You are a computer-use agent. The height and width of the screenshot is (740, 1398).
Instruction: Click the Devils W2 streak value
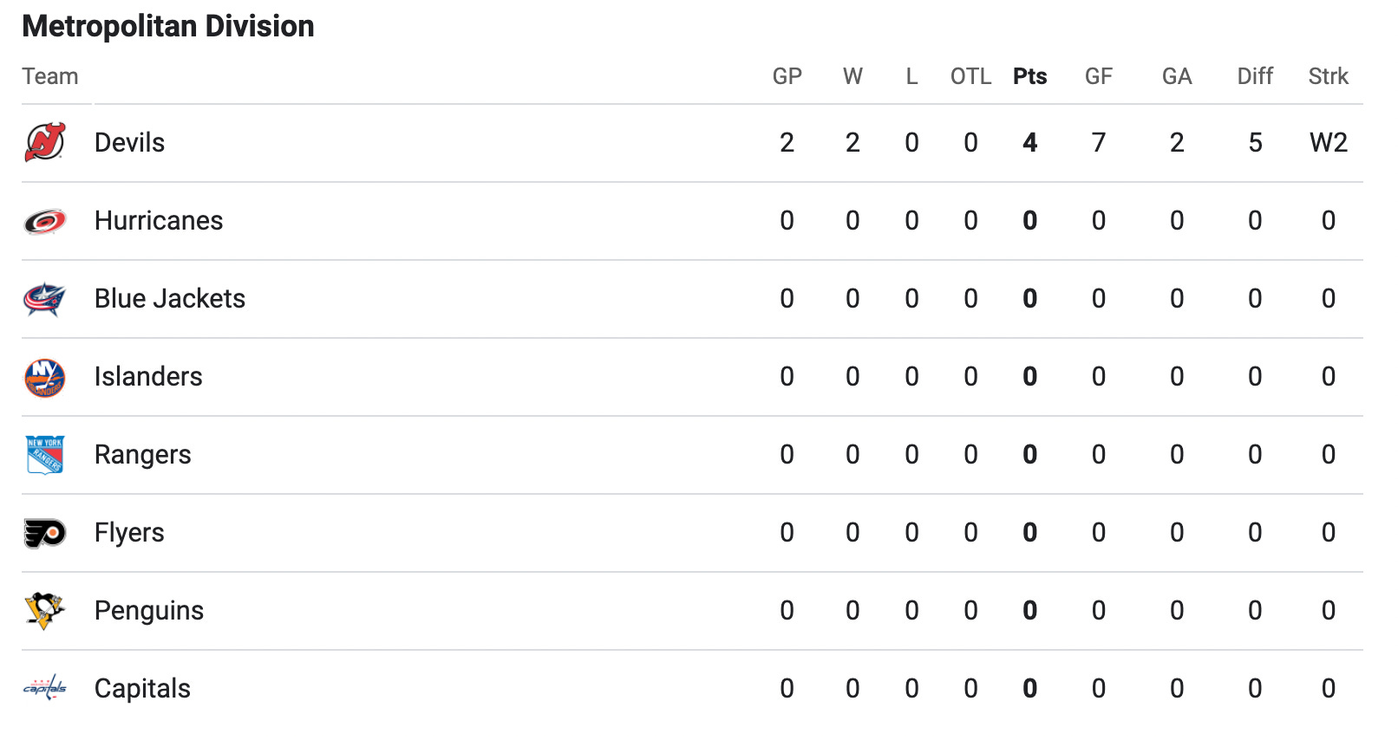tap(1329, 143)
